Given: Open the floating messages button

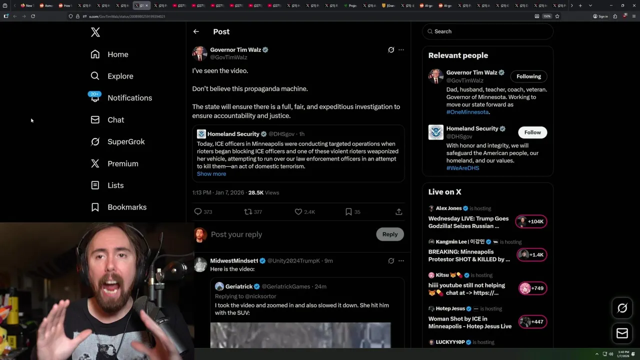Looking at the screenshot, I should (x=622, y=333).
